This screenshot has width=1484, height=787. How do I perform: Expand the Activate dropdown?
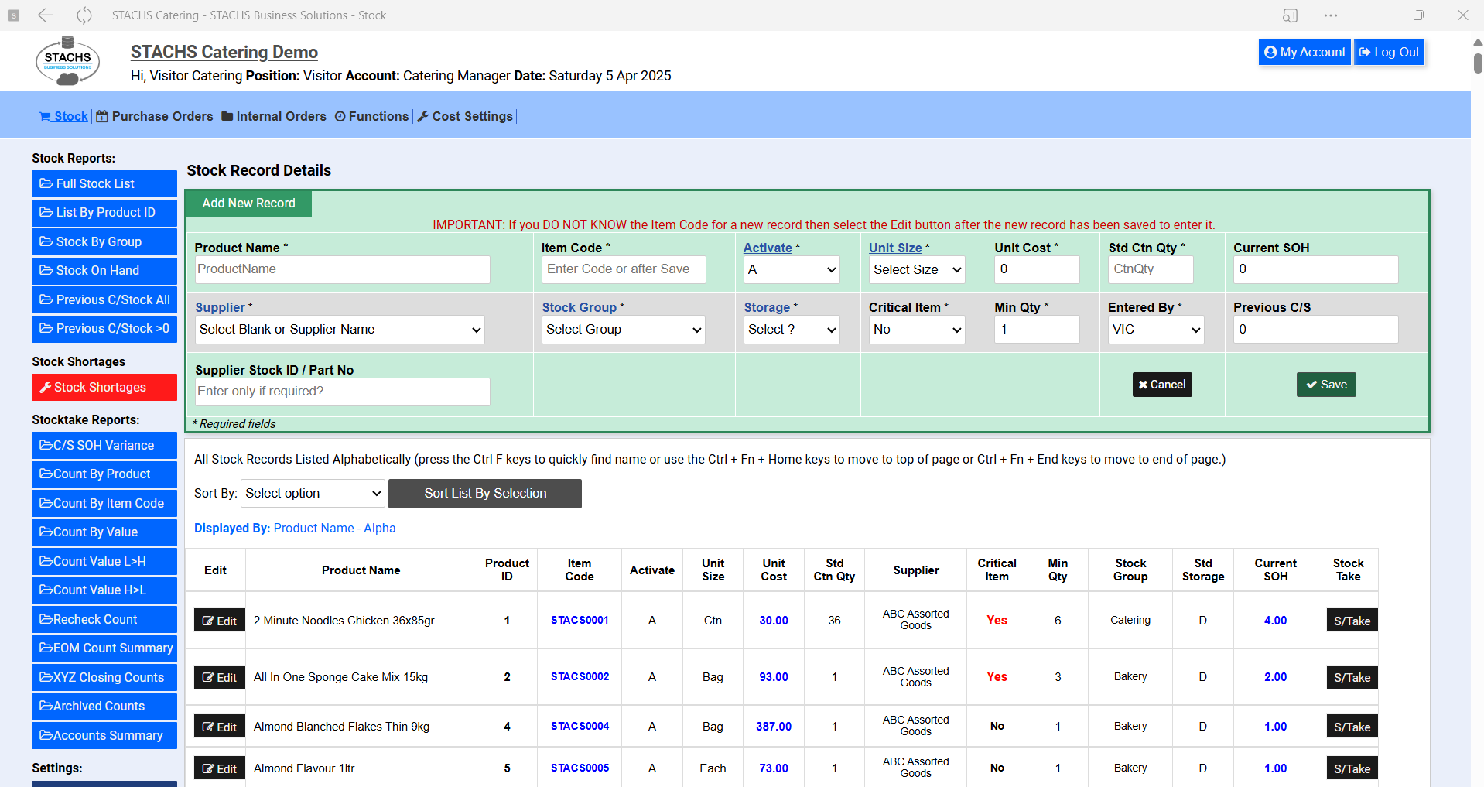(792, 269)
